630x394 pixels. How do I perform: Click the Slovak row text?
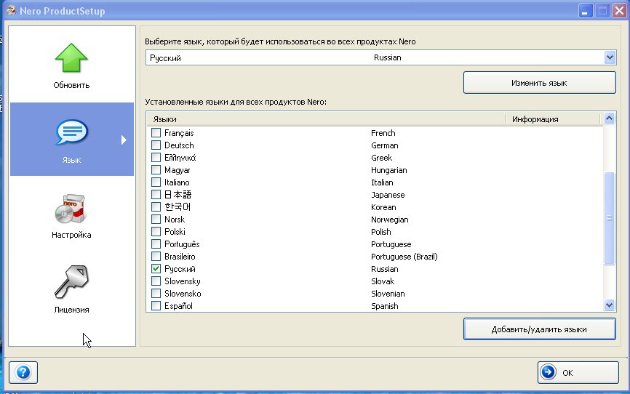pyautogui.click(x=383, y=281)
